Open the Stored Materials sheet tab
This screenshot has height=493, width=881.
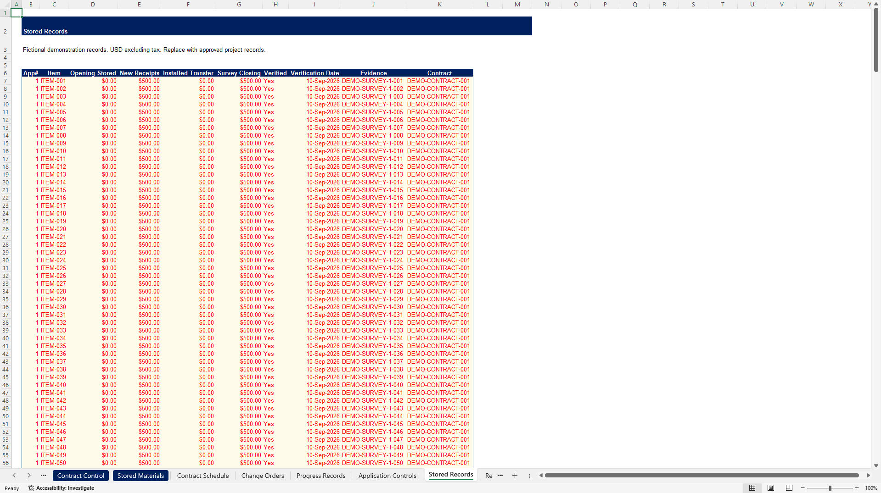click(x=140, y=476)
